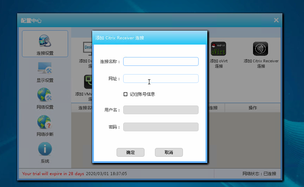This screenshot has height=187, width=304.
Task: Click the 网络状态 status indicator
Action: (259, 173)
